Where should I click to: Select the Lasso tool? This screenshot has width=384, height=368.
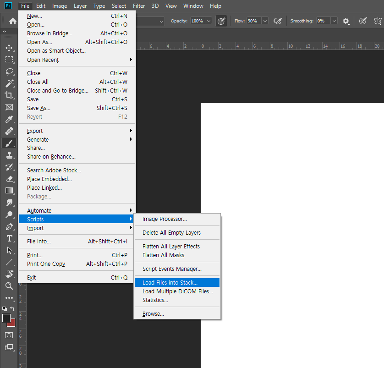point(9,71)
